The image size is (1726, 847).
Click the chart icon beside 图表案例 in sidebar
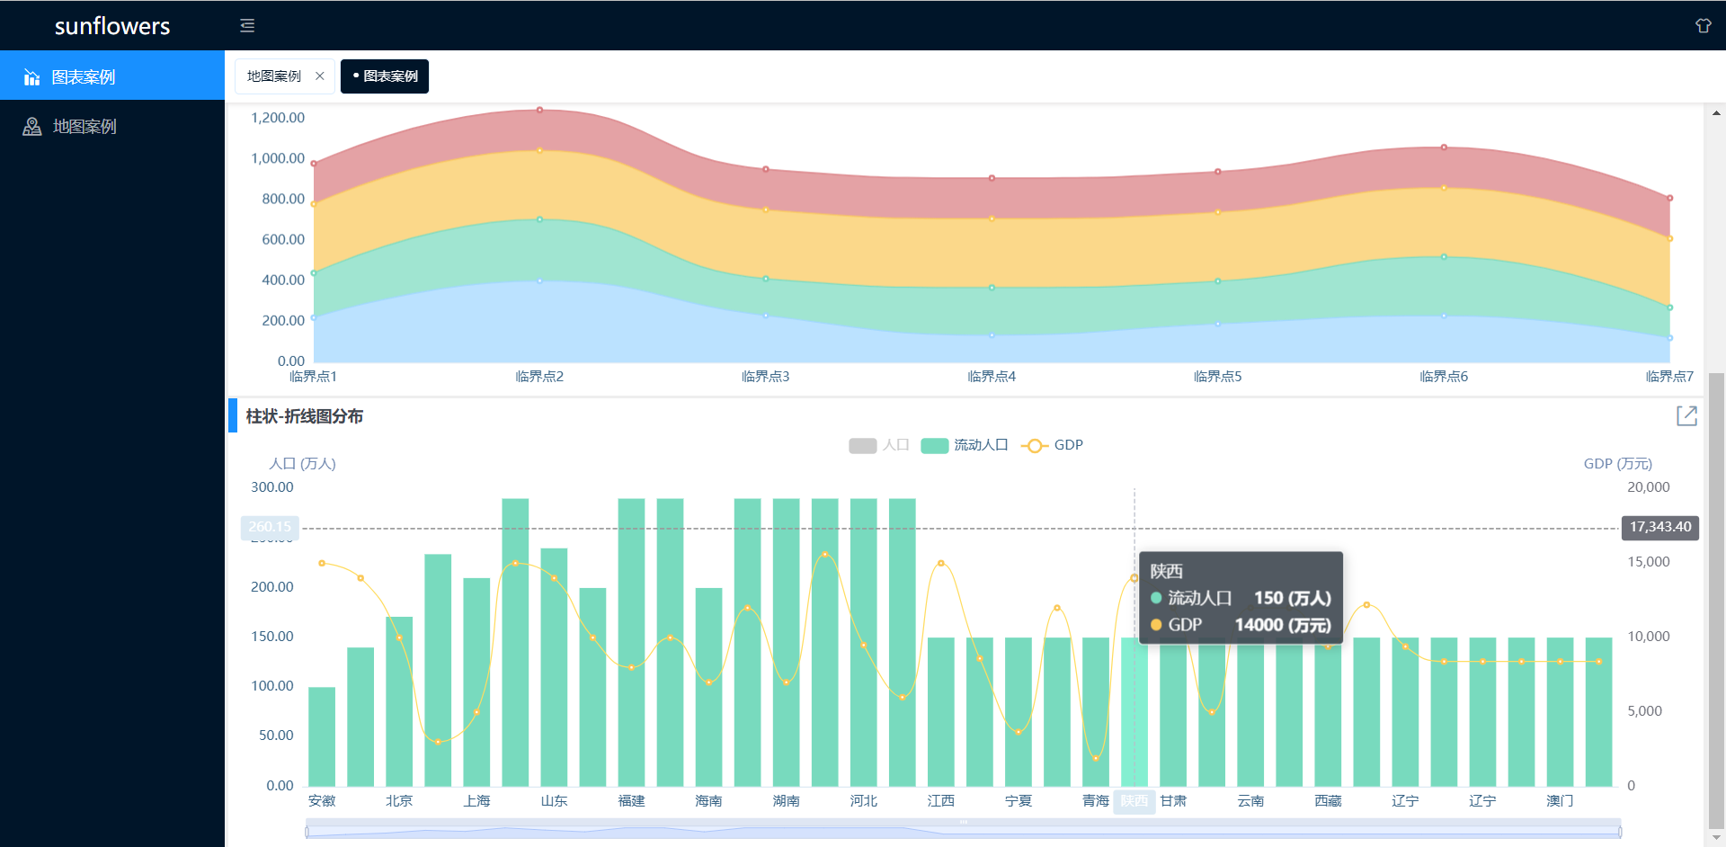click(32, 77)
